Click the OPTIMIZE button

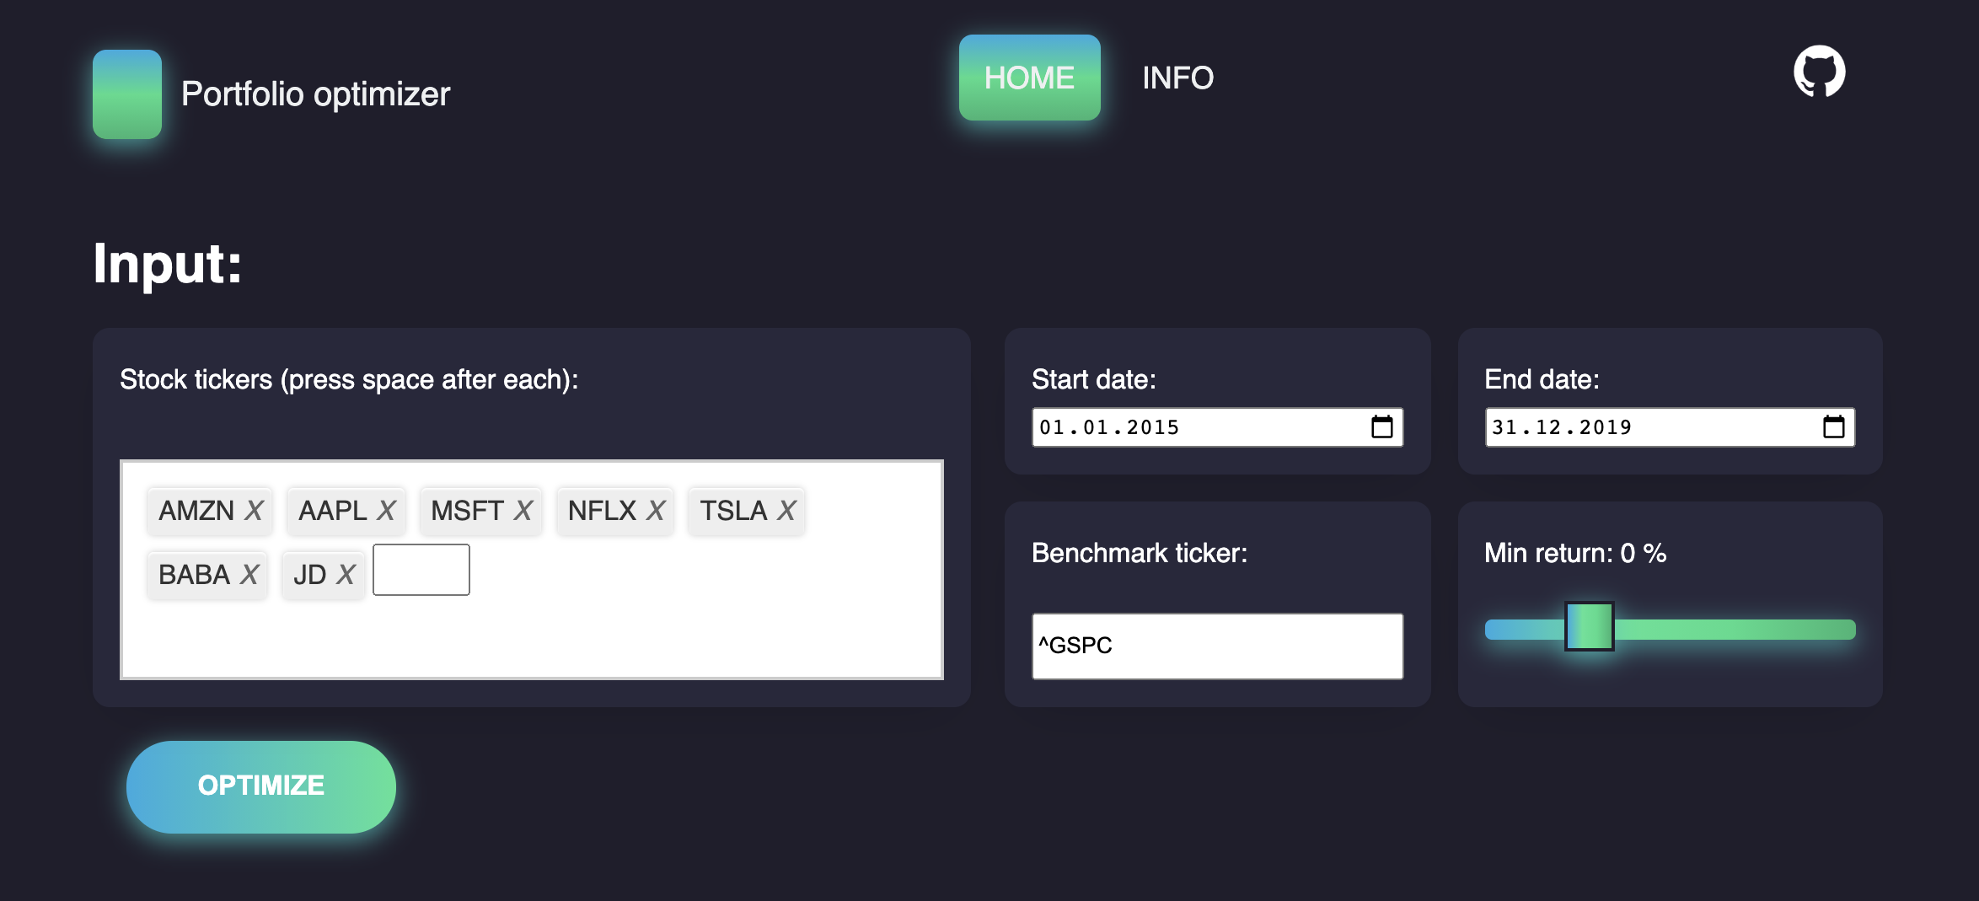point(261,786)
